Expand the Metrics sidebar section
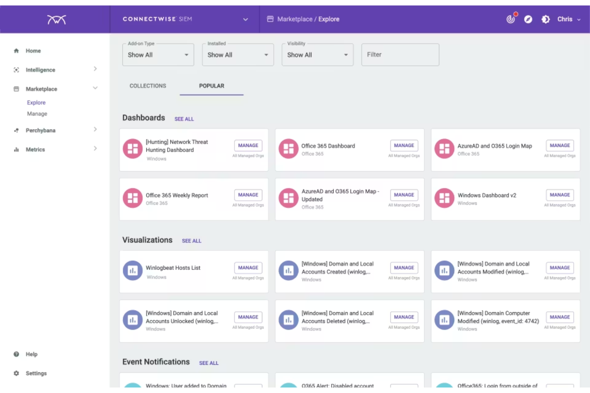This screenshot has height=393, width=590. click(95, 149)
